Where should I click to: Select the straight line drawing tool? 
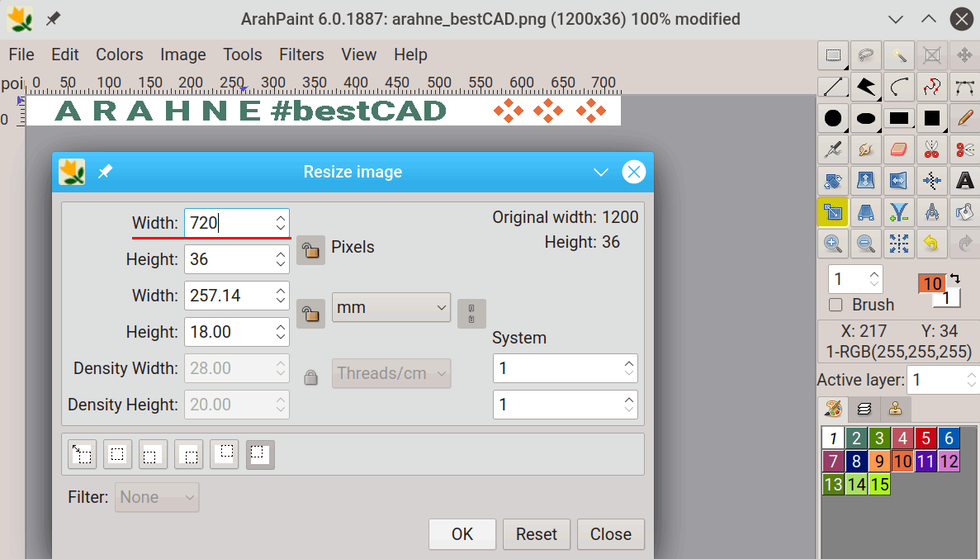(x=833, y=87)
